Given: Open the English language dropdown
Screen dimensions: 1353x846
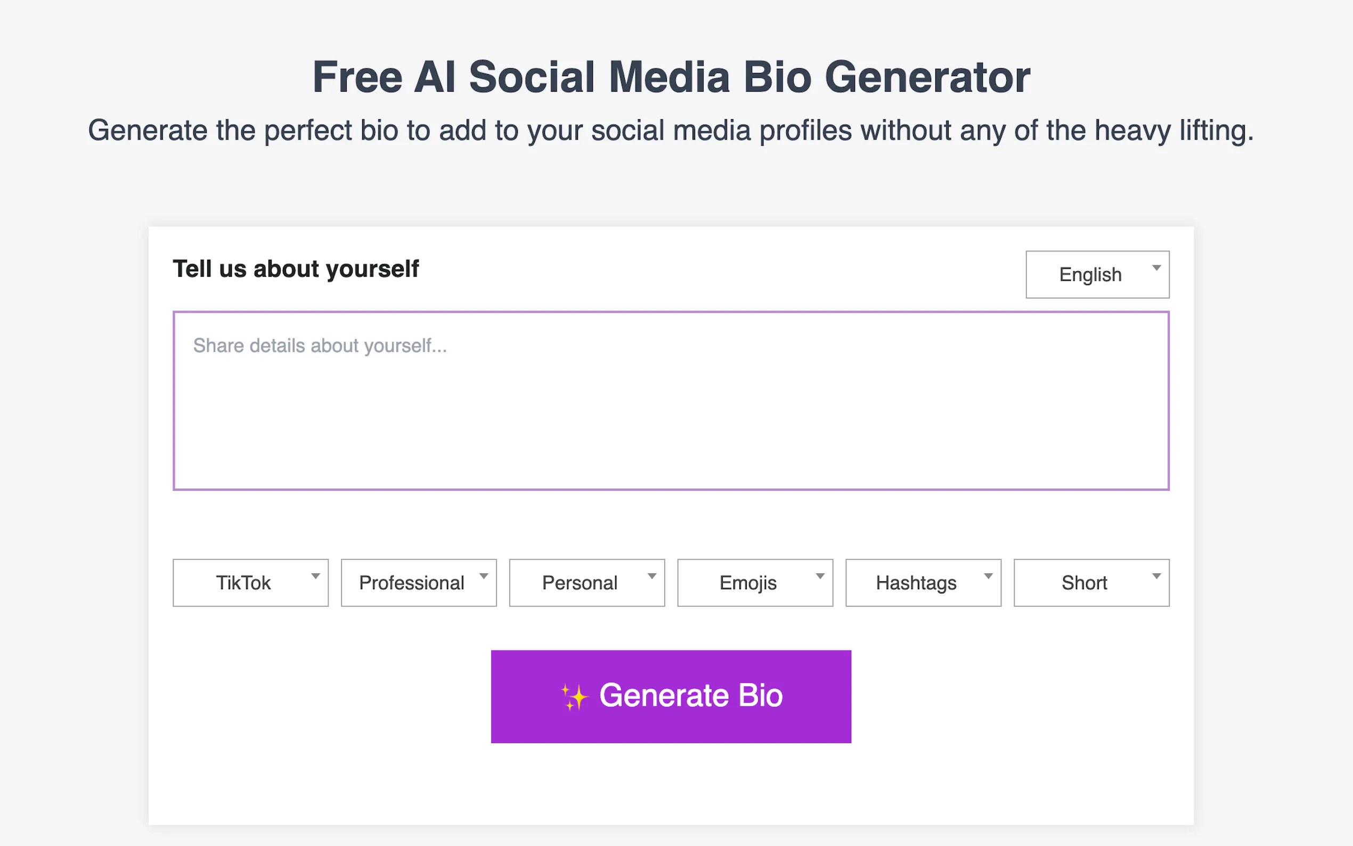Looking at the screenshot, I should (1096, 274).
